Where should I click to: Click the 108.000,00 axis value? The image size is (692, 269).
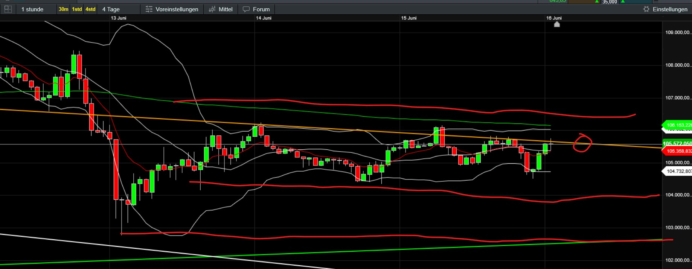point(678,65)
